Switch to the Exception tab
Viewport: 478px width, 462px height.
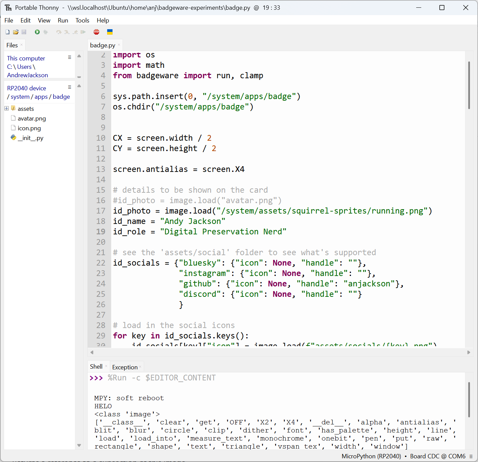click(125, 367)
